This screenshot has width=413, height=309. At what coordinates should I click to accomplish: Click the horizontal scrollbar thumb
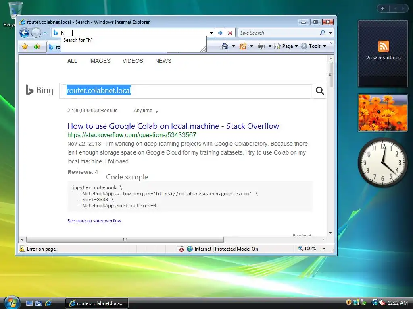pyautogui.click(x=125, y=239)
